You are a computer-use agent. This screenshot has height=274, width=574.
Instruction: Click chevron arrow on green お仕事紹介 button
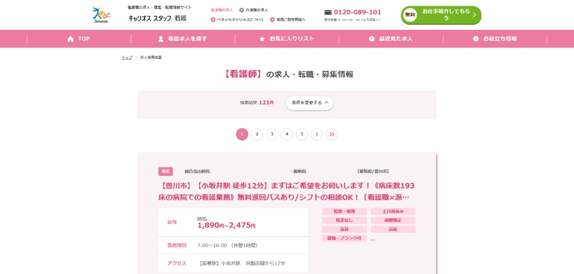coord(475,15)
